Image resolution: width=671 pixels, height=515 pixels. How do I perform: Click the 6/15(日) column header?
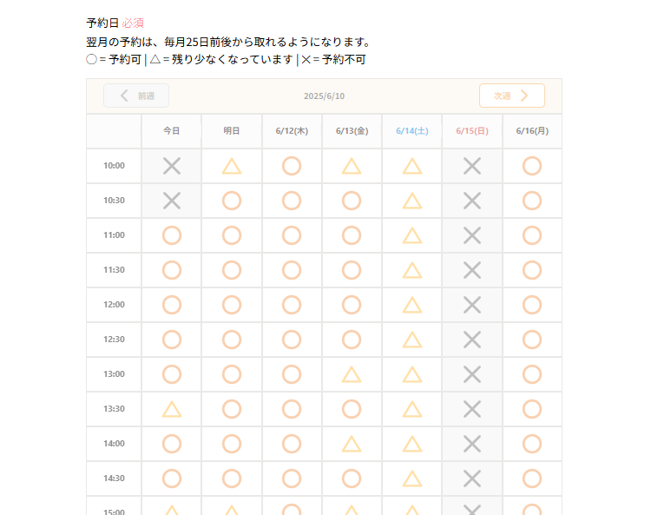pyautogui.click(x=472, y=131)
